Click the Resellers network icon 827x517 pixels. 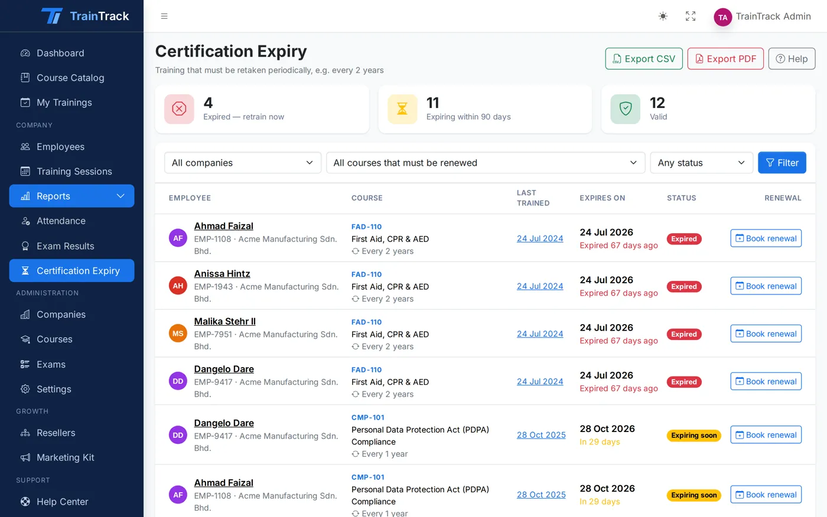[25, 433]
